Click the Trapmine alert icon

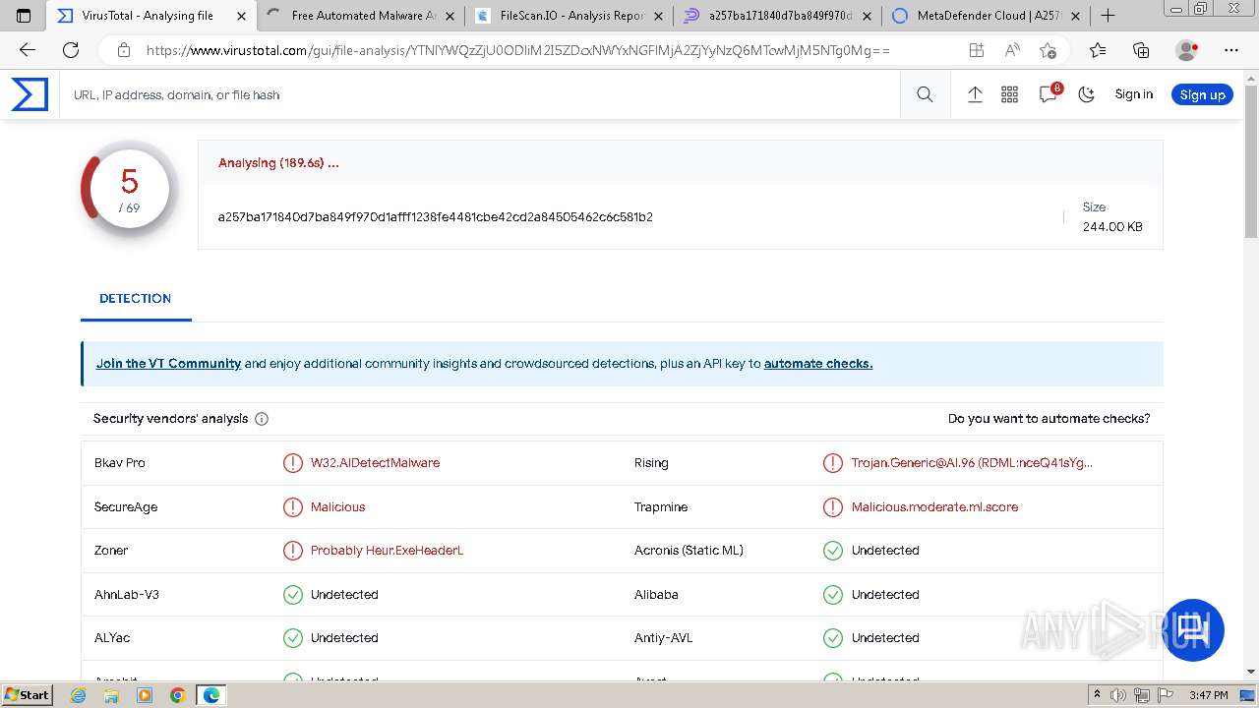[833, 507]
